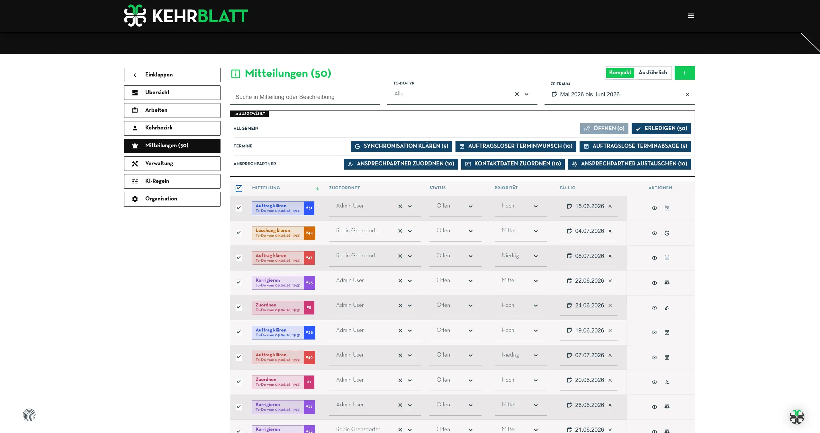Click the calendar icon in Zeitraum field

554,94
